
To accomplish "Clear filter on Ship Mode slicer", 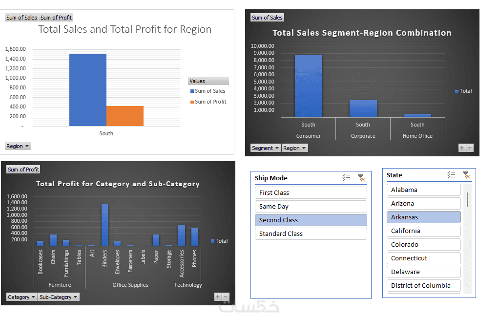I will [361, 178].
